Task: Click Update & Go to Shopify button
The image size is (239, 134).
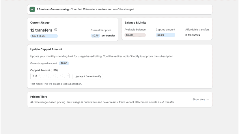Action: point(88,76)
